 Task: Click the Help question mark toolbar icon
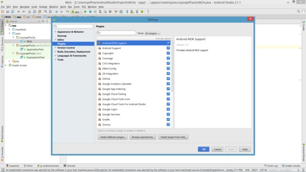pos(148,12)
